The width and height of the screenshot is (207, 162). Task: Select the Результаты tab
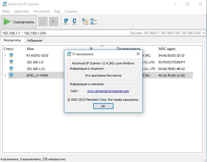pos(12,40)
